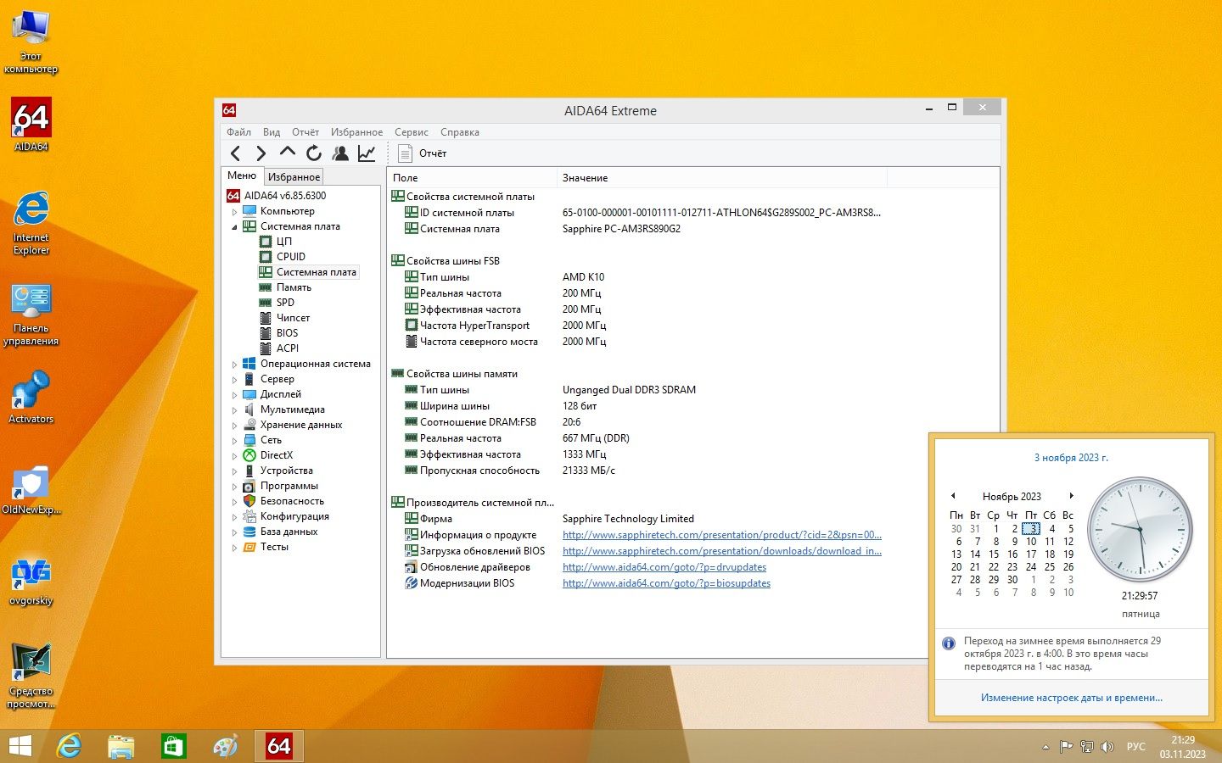Open the Панель управления desktop icon
The width and height of the screenshot is (1222, 763).
(31, 315)
